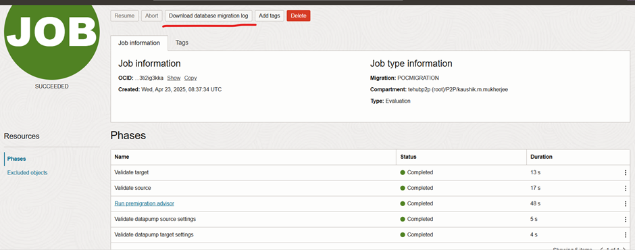Open kebab menu for Run premigration advisor

pyautogui.click(x=626, y=203)
